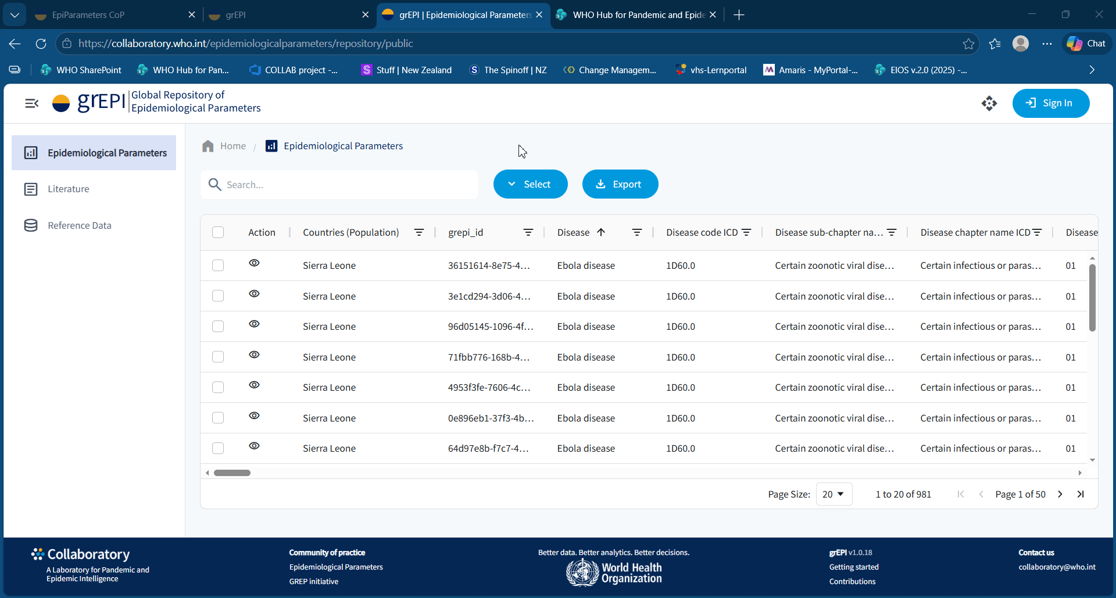Viewport: 1116px width, 598px height.
Task: Open the Getting started footer link
Action: pos(854,567)
